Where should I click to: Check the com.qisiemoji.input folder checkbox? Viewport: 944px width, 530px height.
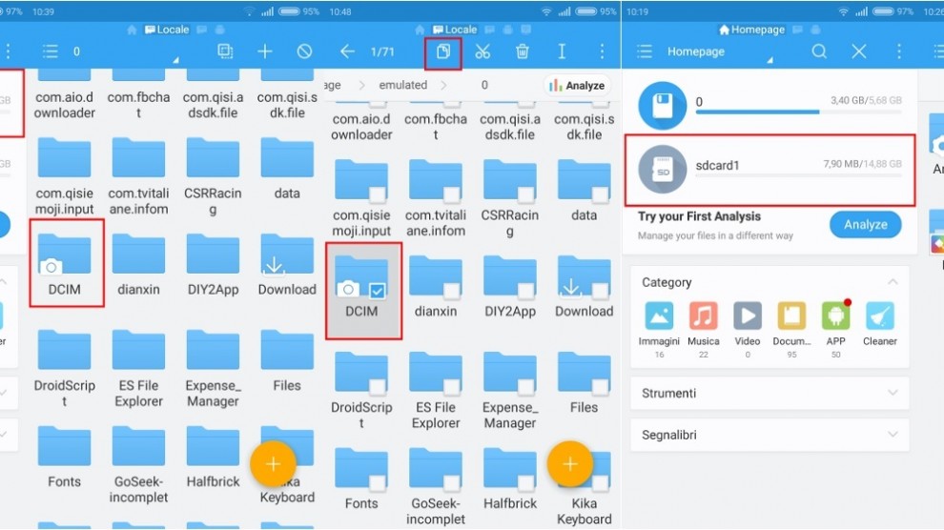[x=377, y=194]
